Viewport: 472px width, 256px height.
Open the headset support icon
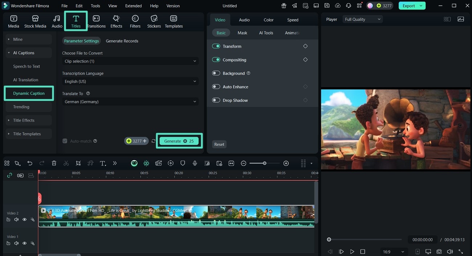click(x=349, y=6)
